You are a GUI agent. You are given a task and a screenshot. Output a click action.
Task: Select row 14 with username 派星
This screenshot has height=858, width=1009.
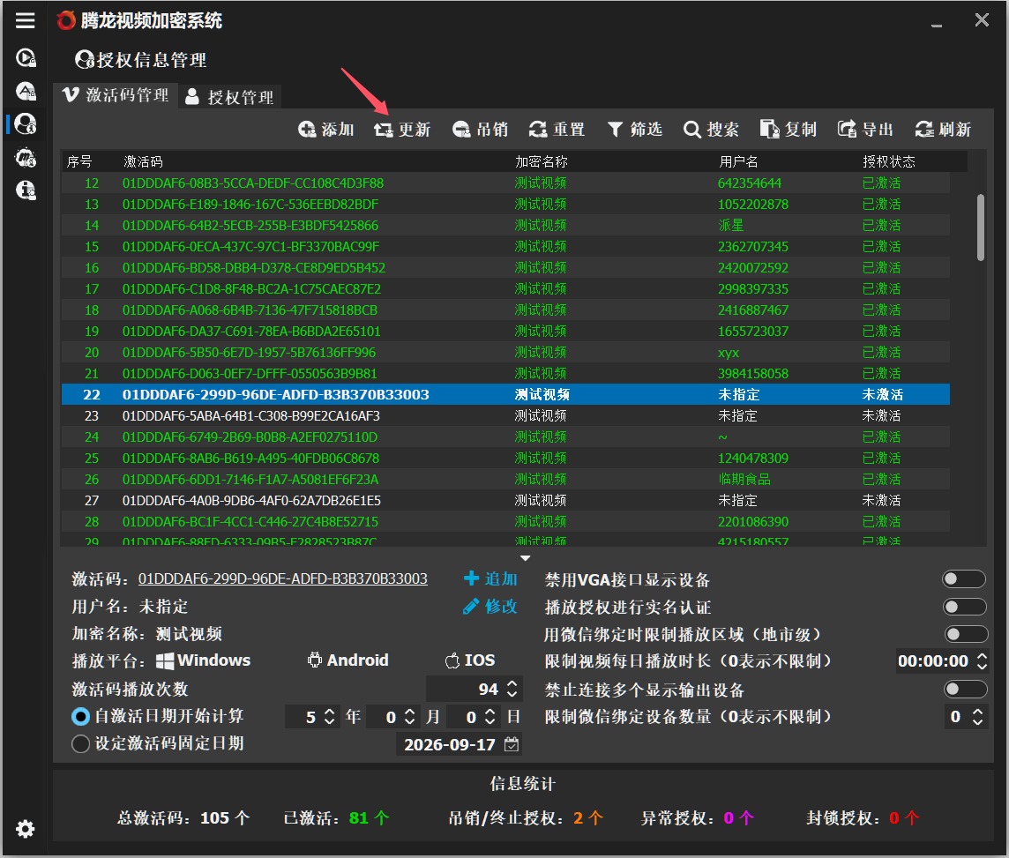click(505, 225)
